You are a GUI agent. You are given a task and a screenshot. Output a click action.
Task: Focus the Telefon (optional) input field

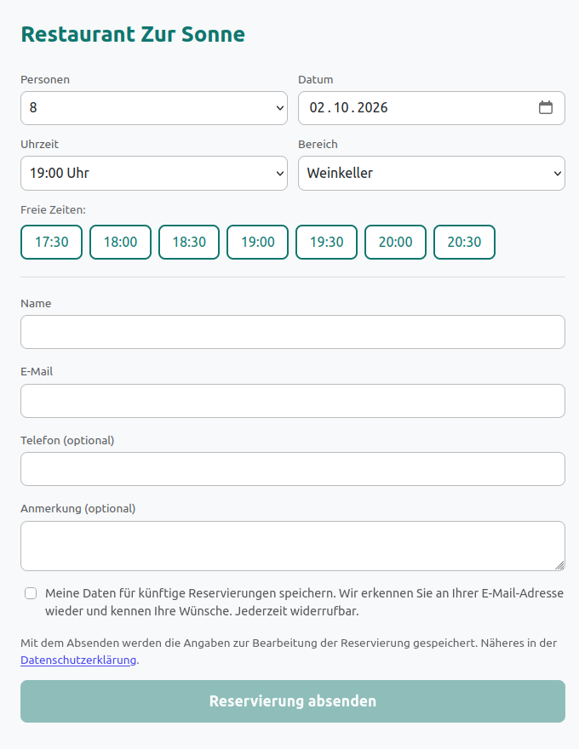coord(293,469)
